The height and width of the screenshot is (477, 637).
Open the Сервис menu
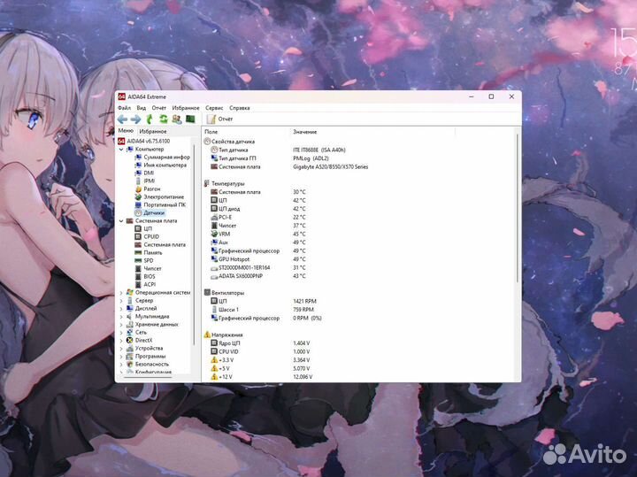point(214,108)
